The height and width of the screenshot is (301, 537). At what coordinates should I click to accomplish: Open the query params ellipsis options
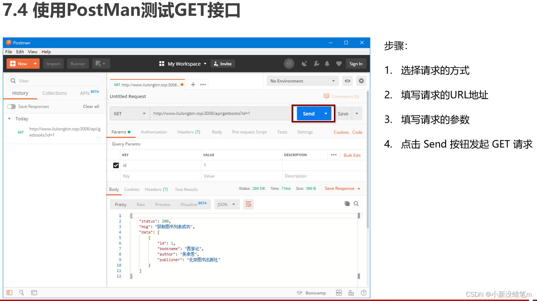(x=334, y=155)
